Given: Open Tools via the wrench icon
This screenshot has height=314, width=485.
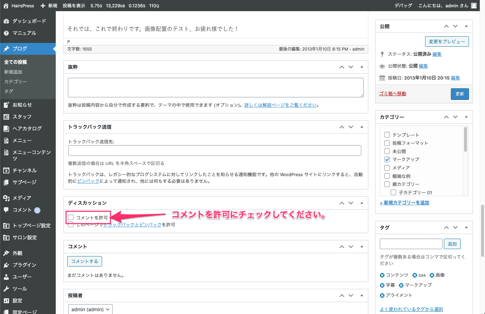Looking at the screenshot, I should pyautogui.click(x=6, y=289).
